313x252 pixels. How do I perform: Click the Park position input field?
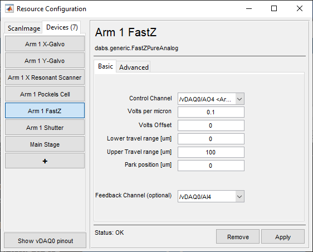(x=211, y=166)
